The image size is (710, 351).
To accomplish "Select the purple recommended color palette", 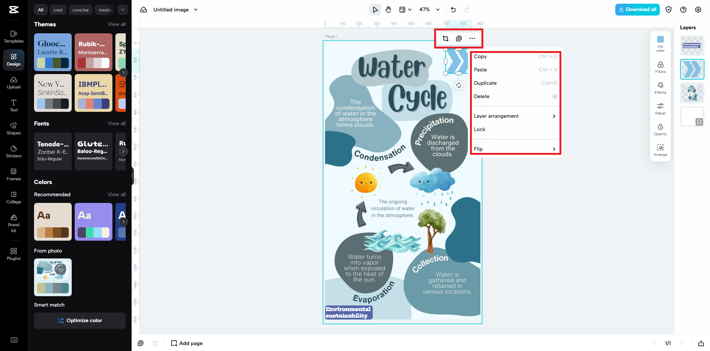I will [x=94, y=222].
